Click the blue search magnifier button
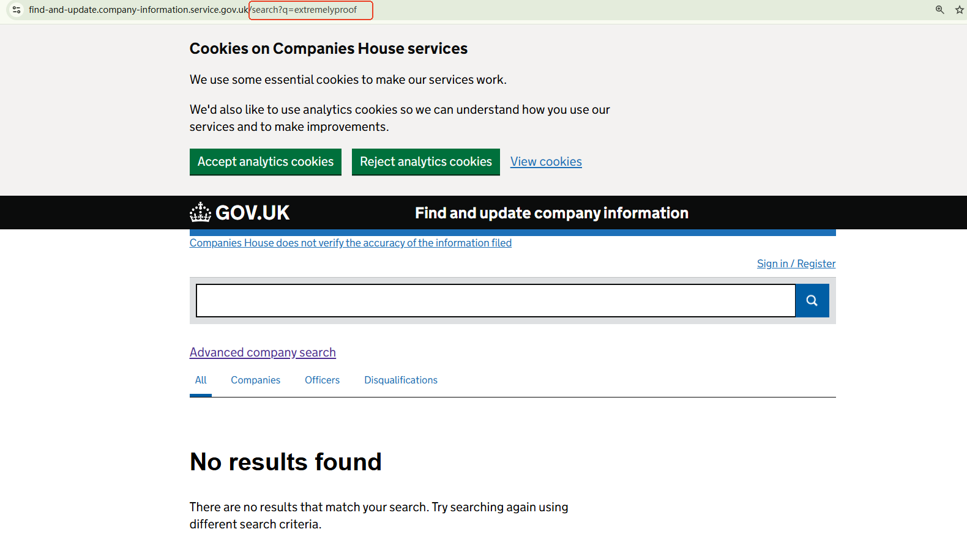 click(x=812, y=300)
